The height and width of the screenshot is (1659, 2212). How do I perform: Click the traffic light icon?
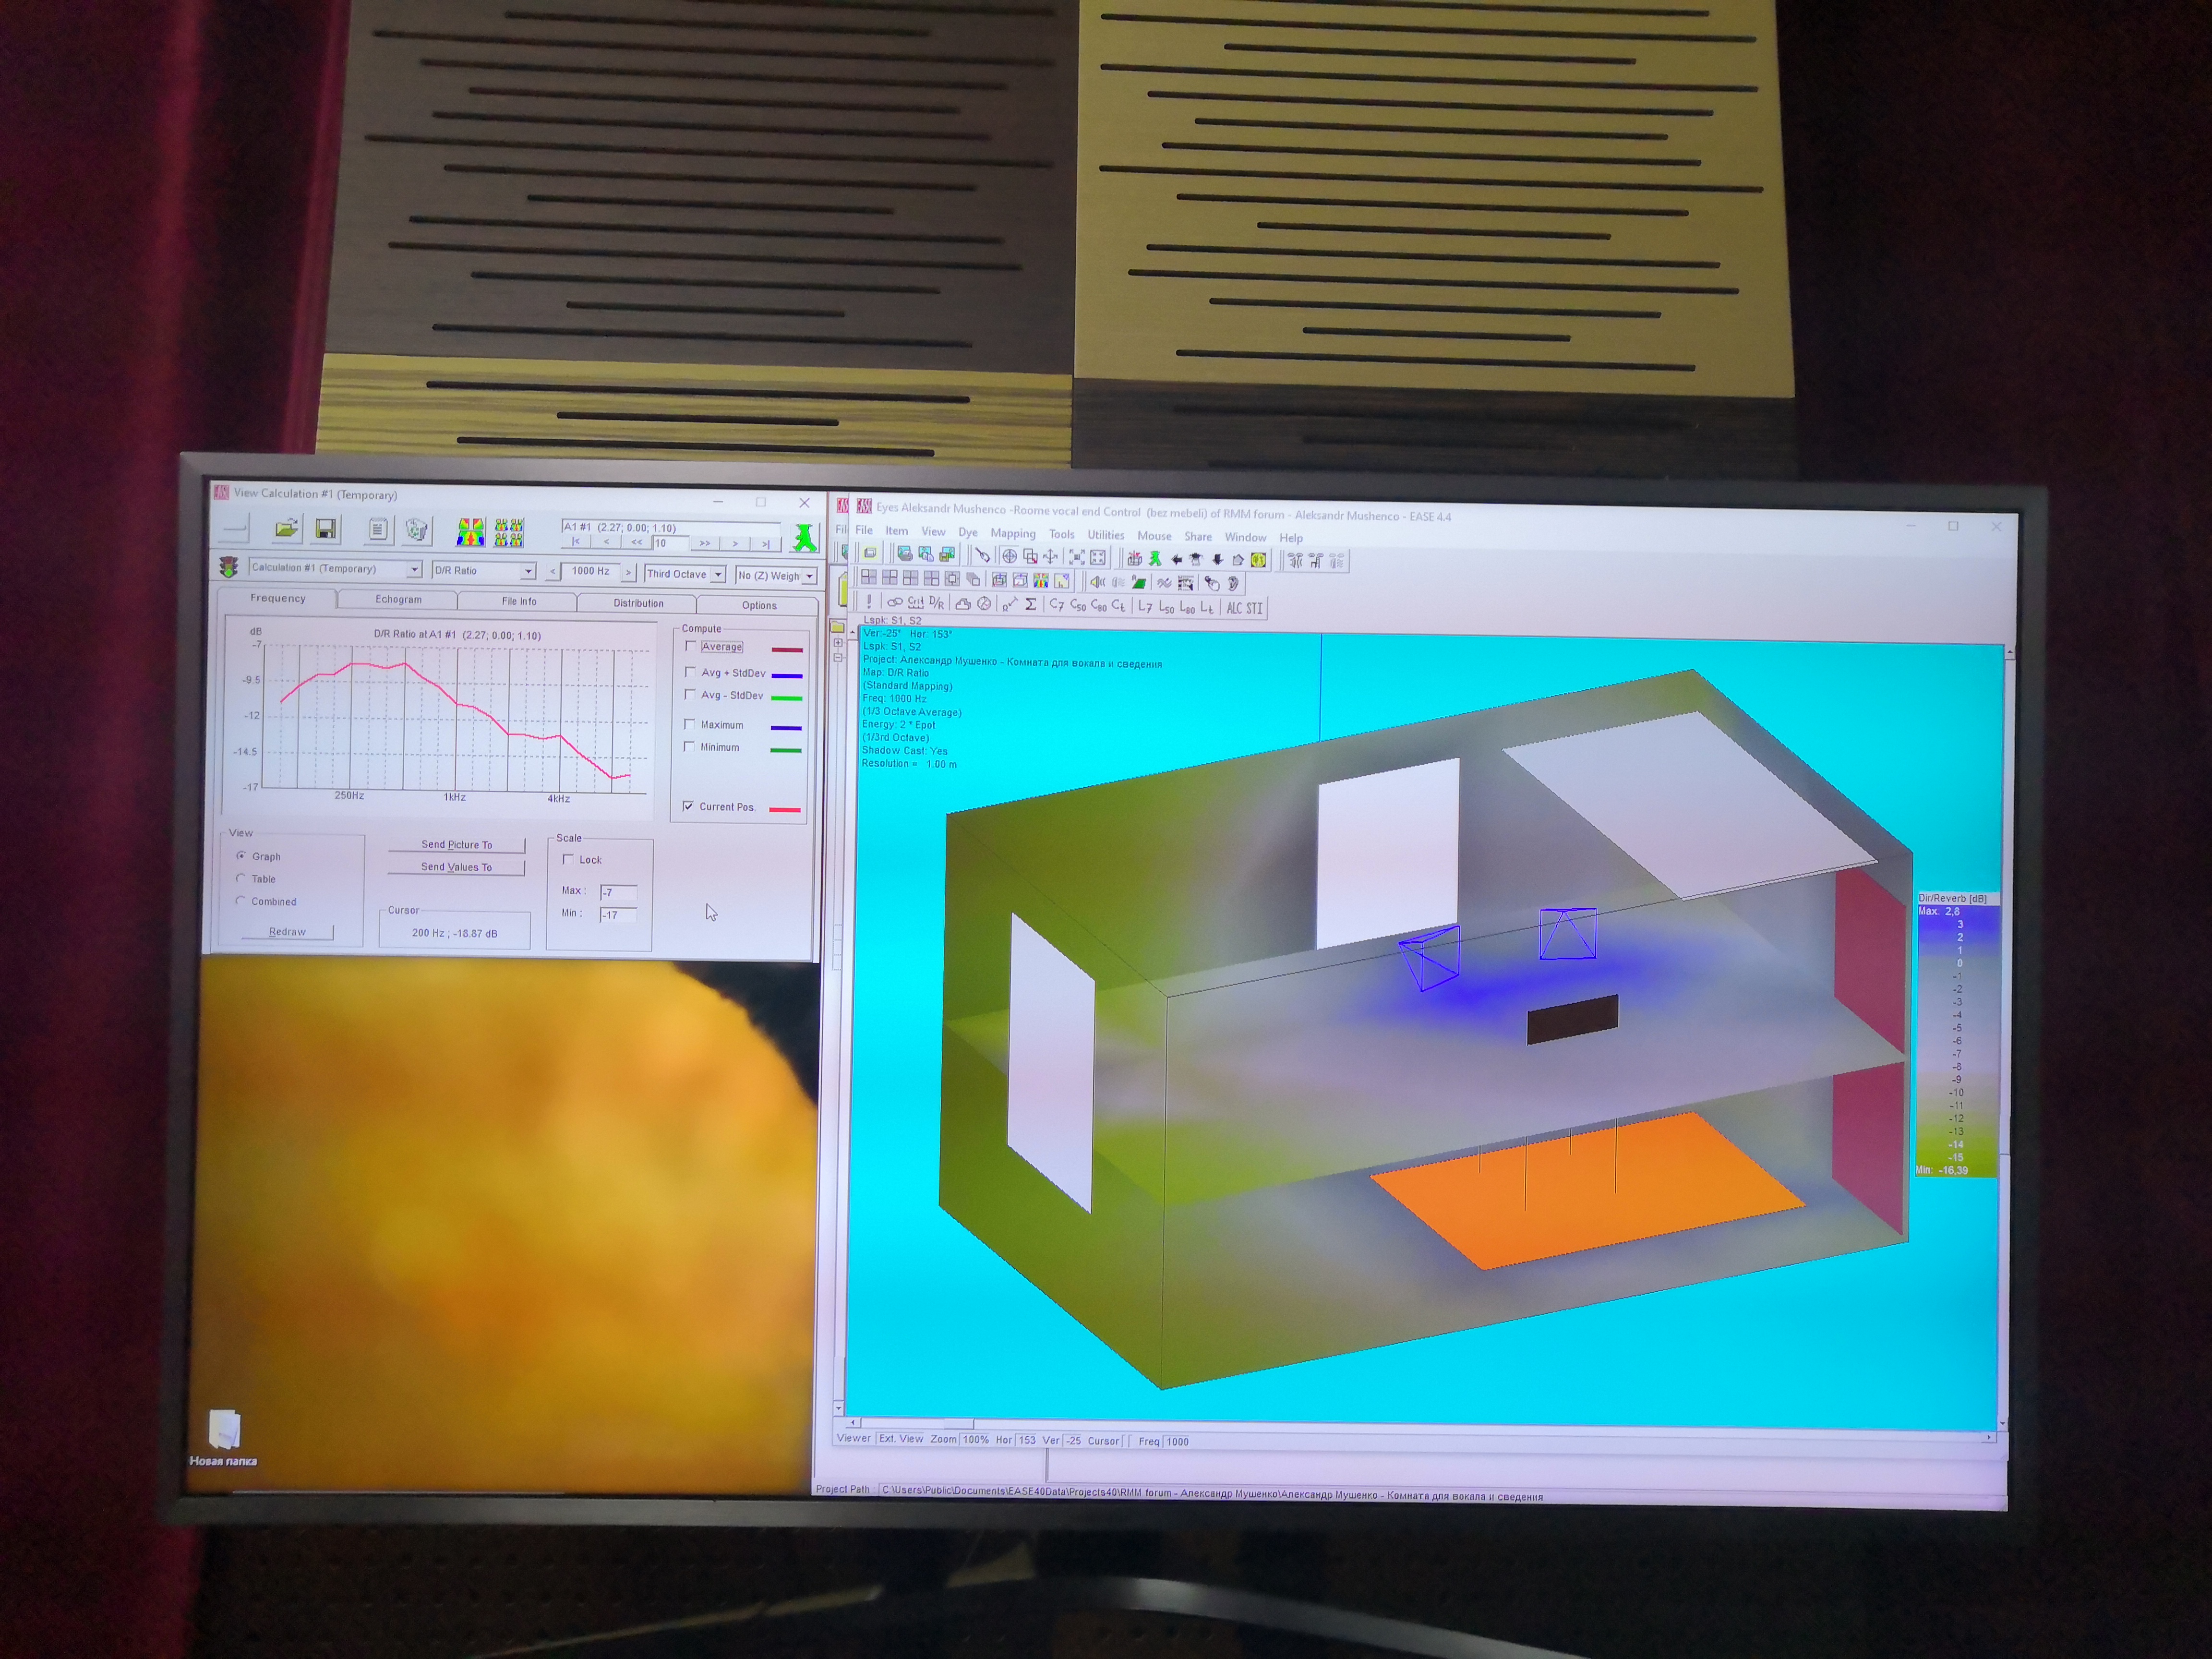point(228,567)
